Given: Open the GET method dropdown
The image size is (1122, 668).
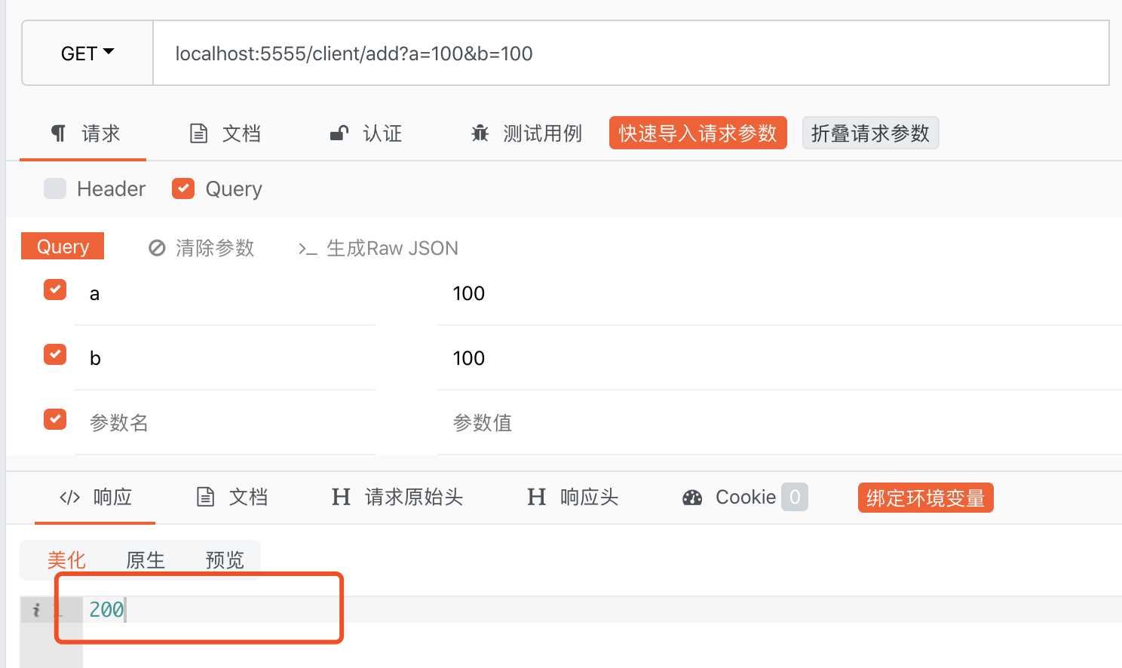Looking at the screenshot, I should pos(87,54).
